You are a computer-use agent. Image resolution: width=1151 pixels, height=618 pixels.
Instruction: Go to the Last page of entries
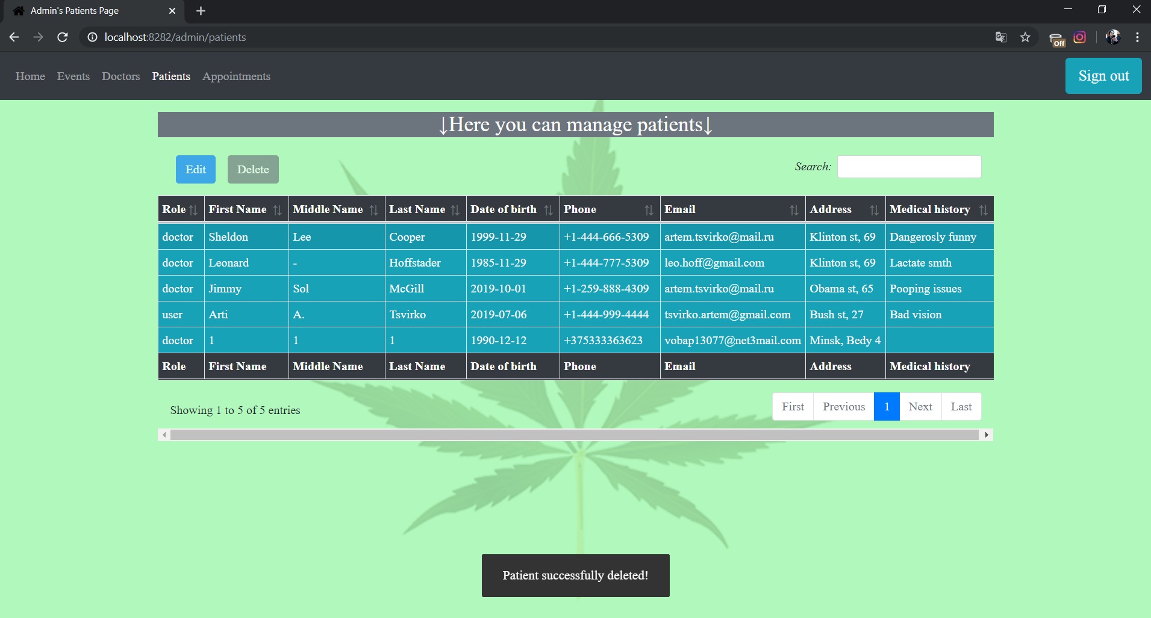[961, 407]
